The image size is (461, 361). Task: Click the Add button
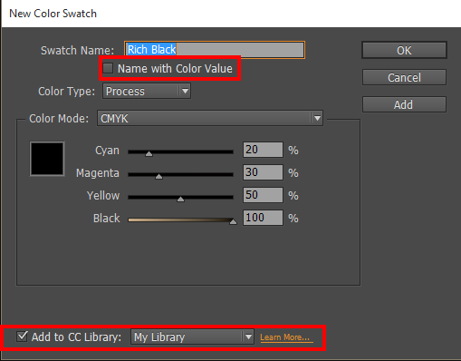404,104
